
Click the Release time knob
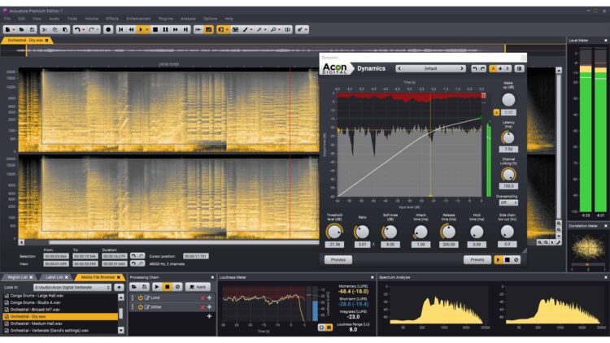tap(448, 232)
